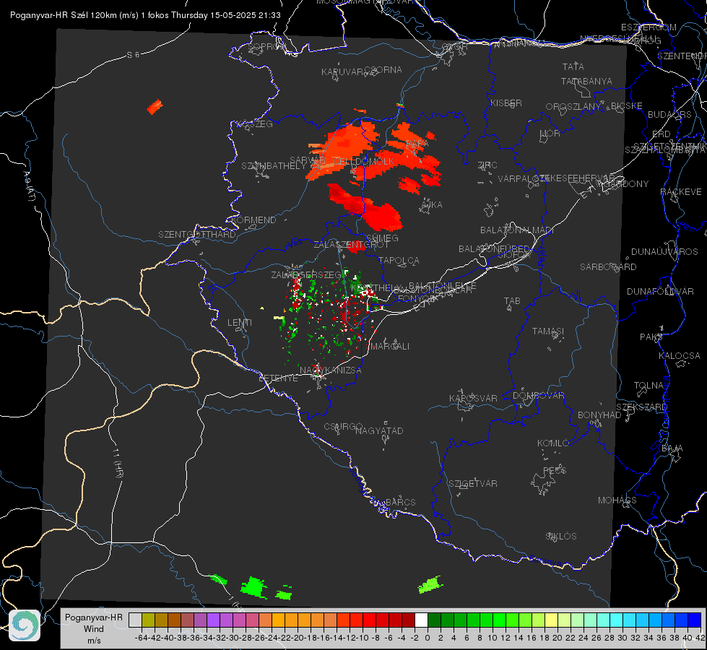Click the SZIGETVÁR city label
The height and width of the screenshot is (650, 707).
[473, 484]
